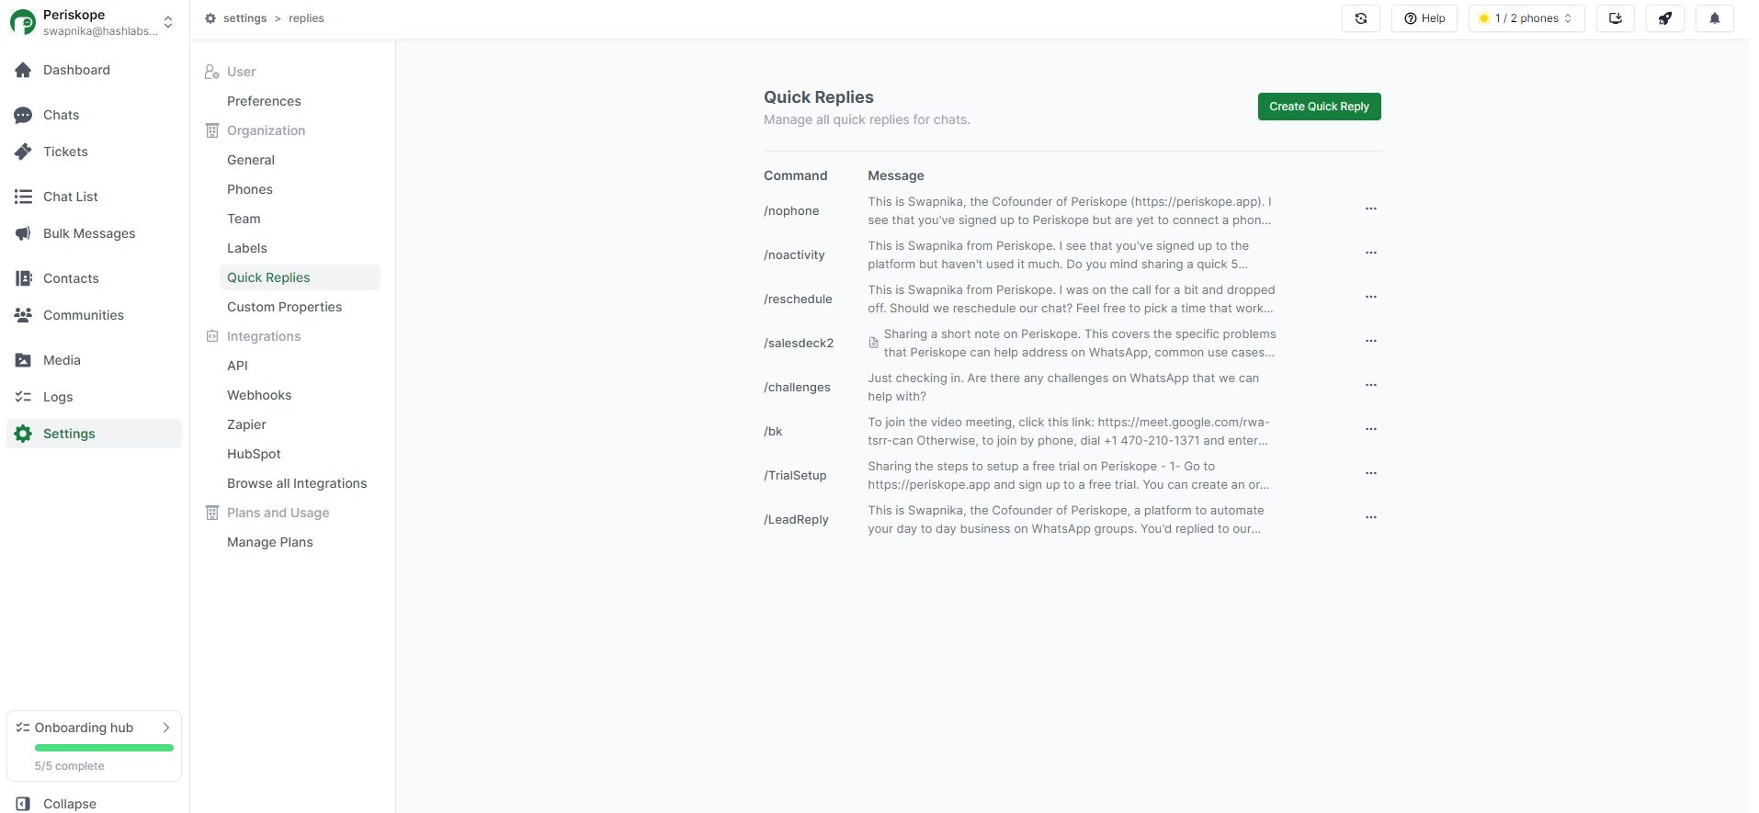Click the Help button
The width and height of the screenshot is (1759, 813).
pos(1424,18)
